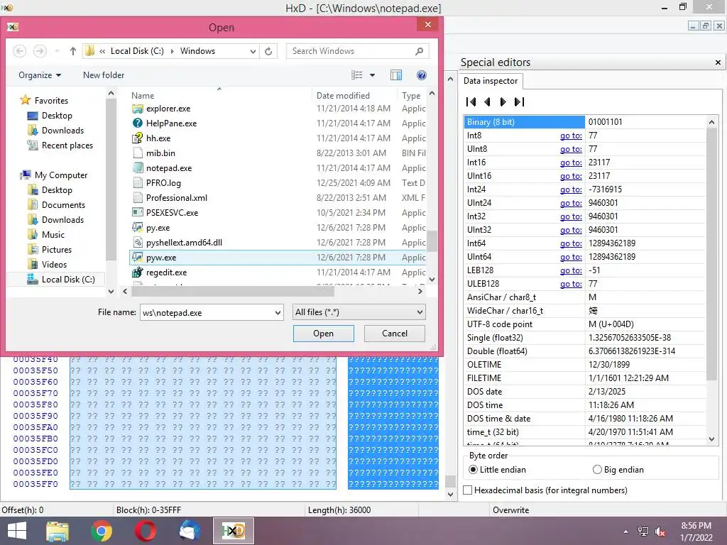This screenshot has width=727, height=545.
Task: Change view layout icon in Open dialog
Action: [356, 75]
